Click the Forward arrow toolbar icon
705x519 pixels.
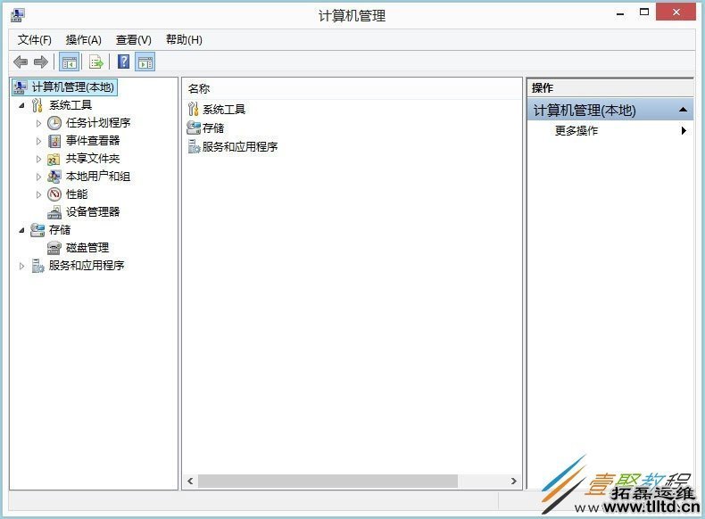pos(41,62)
